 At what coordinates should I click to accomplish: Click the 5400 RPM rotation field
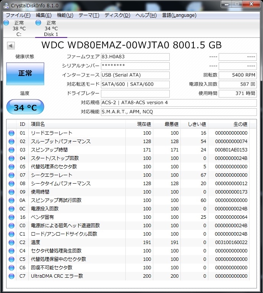tap(238, 75)
